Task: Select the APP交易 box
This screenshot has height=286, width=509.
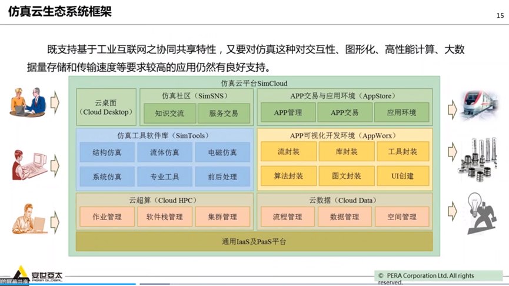Action: (344, 112)
